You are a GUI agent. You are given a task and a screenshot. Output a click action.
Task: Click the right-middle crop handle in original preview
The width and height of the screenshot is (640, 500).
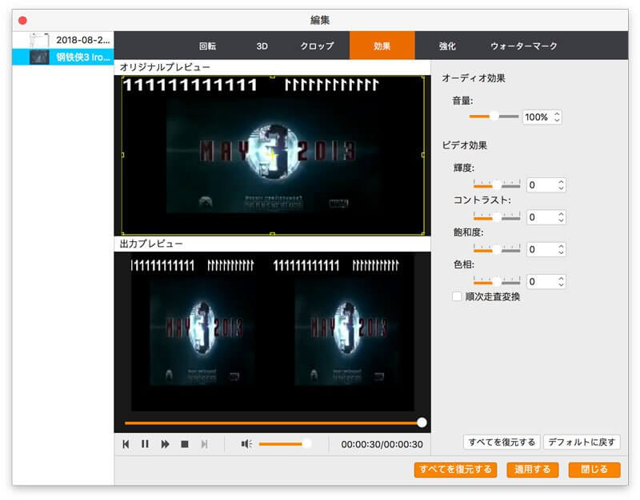[423, 155]
